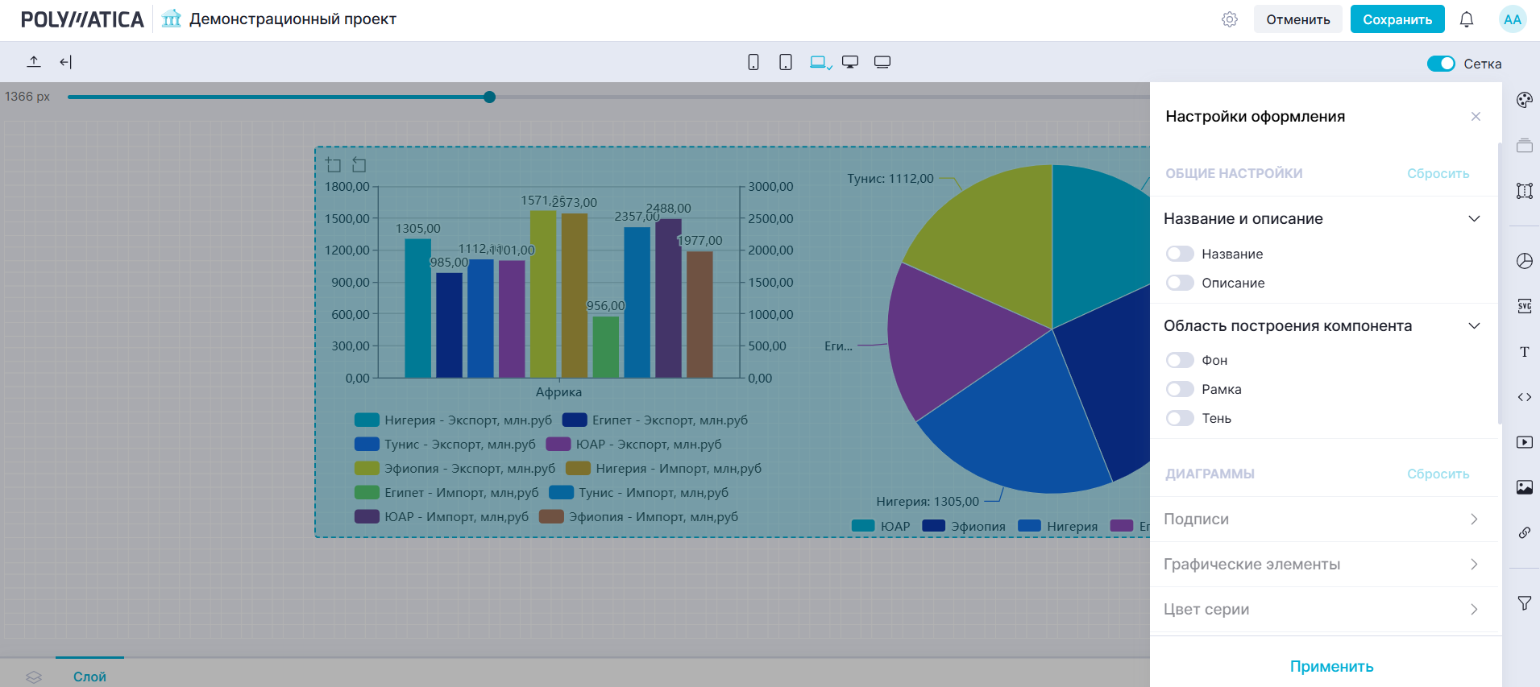Image resolution: width=1540 pixels, height=687 pixels.
Task: Click the filter funnel icon
Action: (1524, 603)
